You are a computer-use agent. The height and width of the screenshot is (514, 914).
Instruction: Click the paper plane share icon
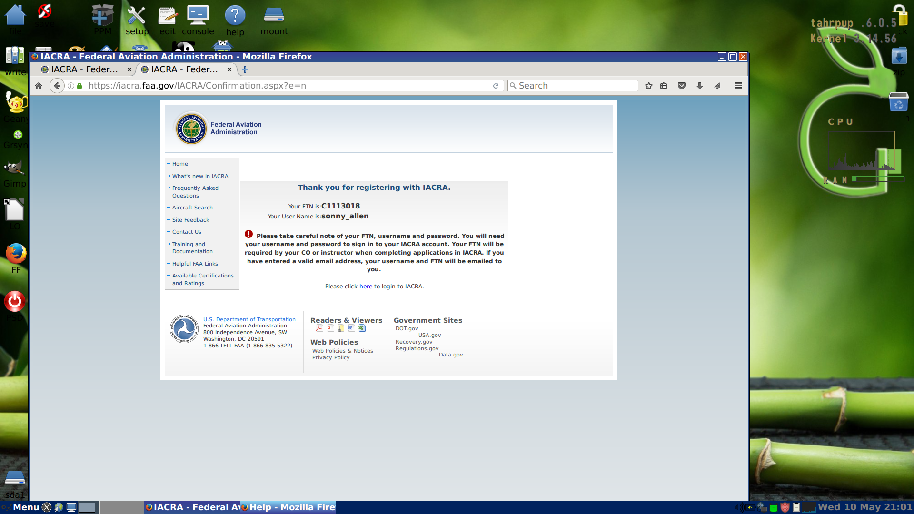click(717, 86)
